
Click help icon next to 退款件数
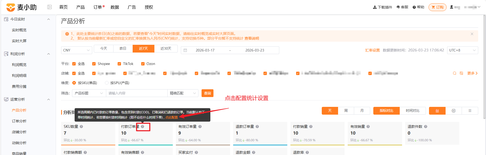click(x=426, y=127)
